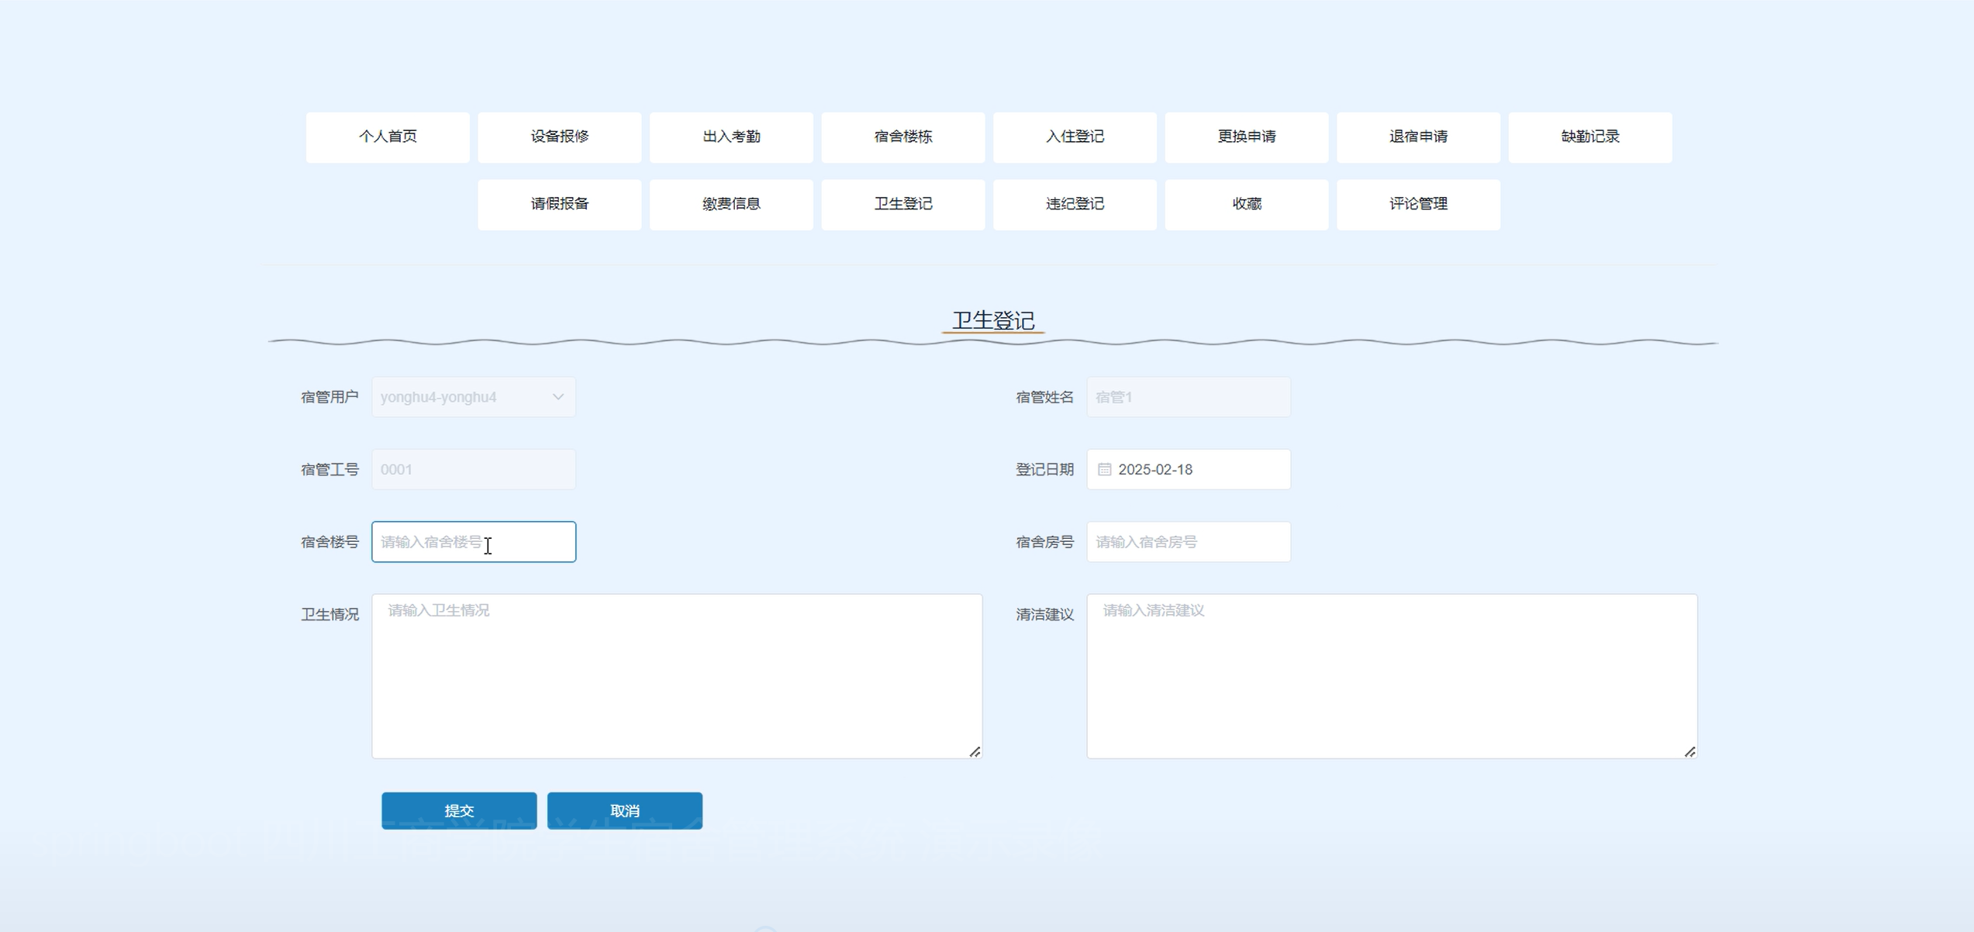Expand the 宿管用户 dropdown

[474, 397]
